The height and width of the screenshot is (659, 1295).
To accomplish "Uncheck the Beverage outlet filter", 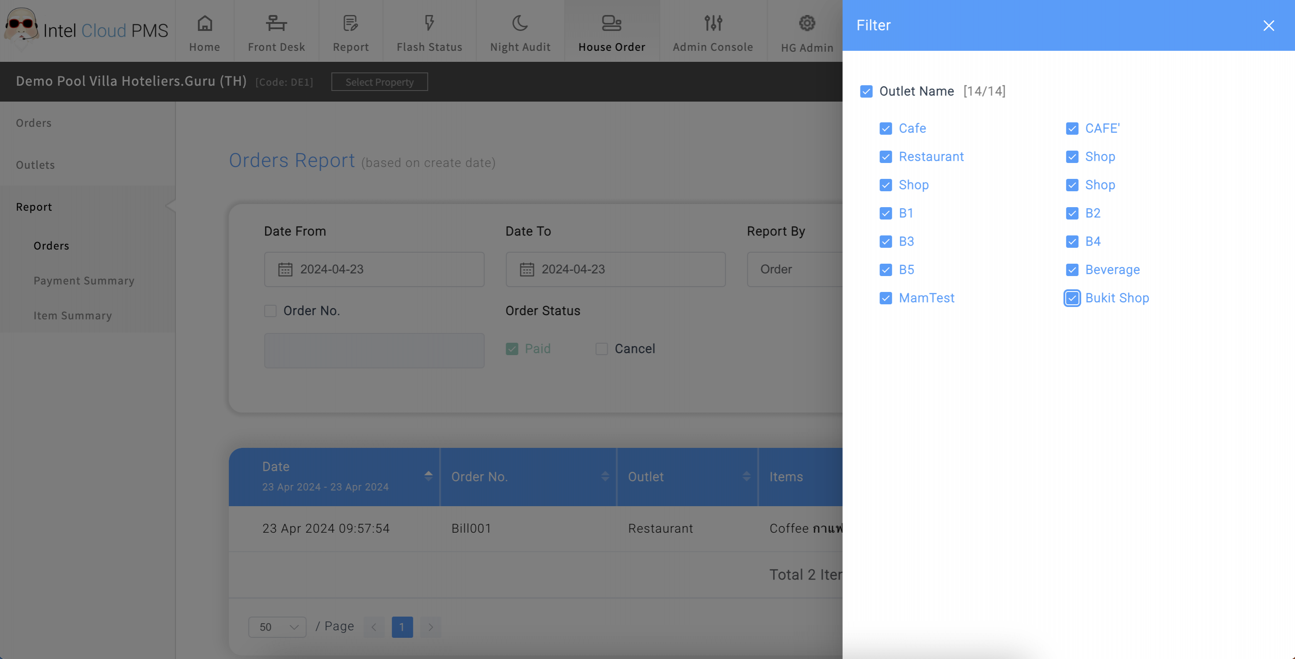I will [x=1072, y=270].
